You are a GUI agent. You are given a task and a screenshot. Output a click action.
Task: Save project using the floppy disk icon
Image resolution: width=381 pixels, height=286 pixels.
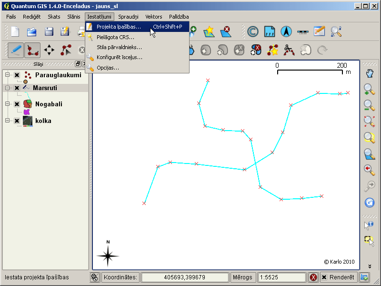pos(49,31)
